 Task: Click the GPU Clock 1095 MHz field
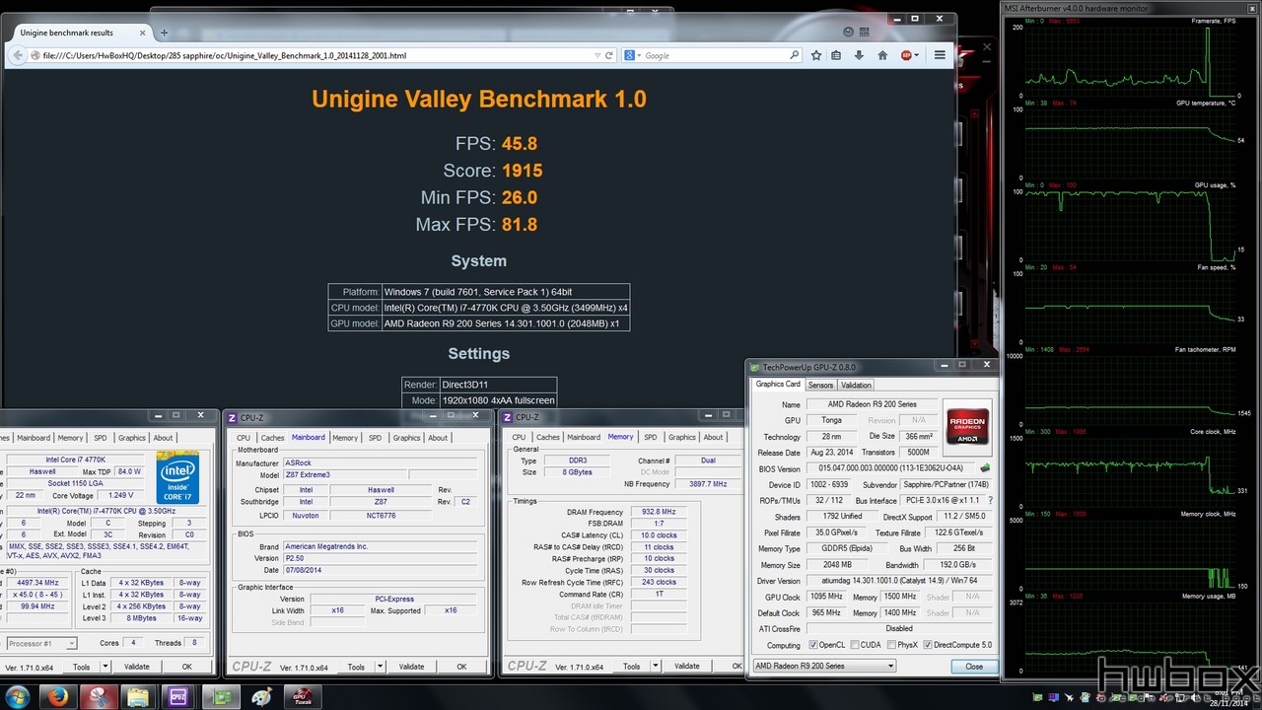(x=826, y=597)
